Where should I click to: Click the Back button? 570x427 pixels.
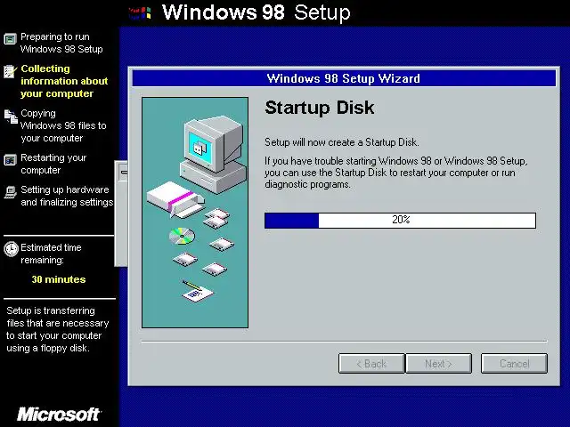[x=371, y=364]
